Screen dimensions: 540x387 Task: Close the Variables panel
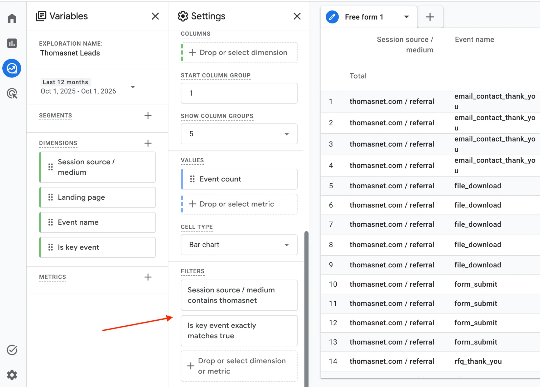point(155,16)
